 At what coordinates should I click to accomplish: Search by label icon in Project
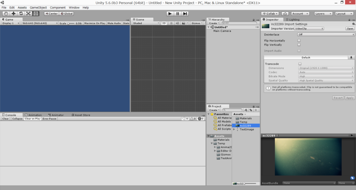coord(251,110)
